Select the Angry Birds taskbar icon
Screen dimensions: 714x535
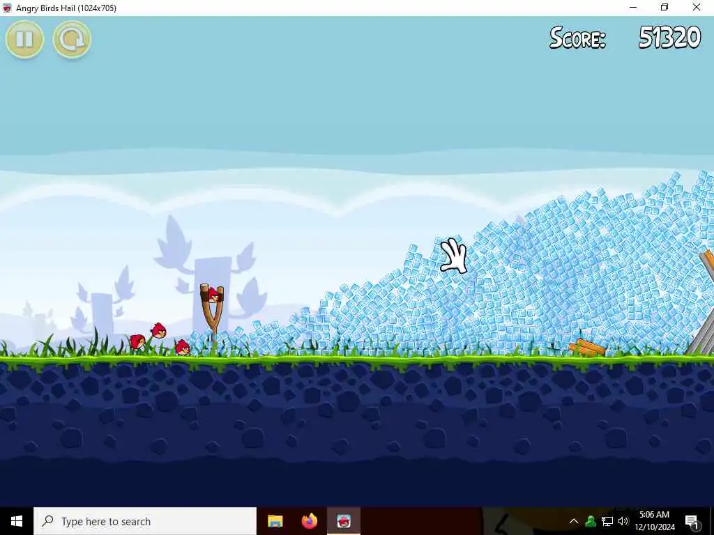click(344, 521)
